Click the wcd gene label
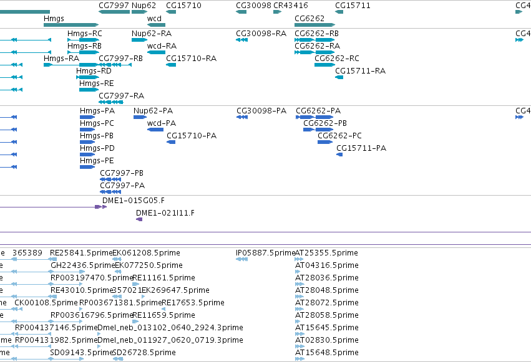 154,19
